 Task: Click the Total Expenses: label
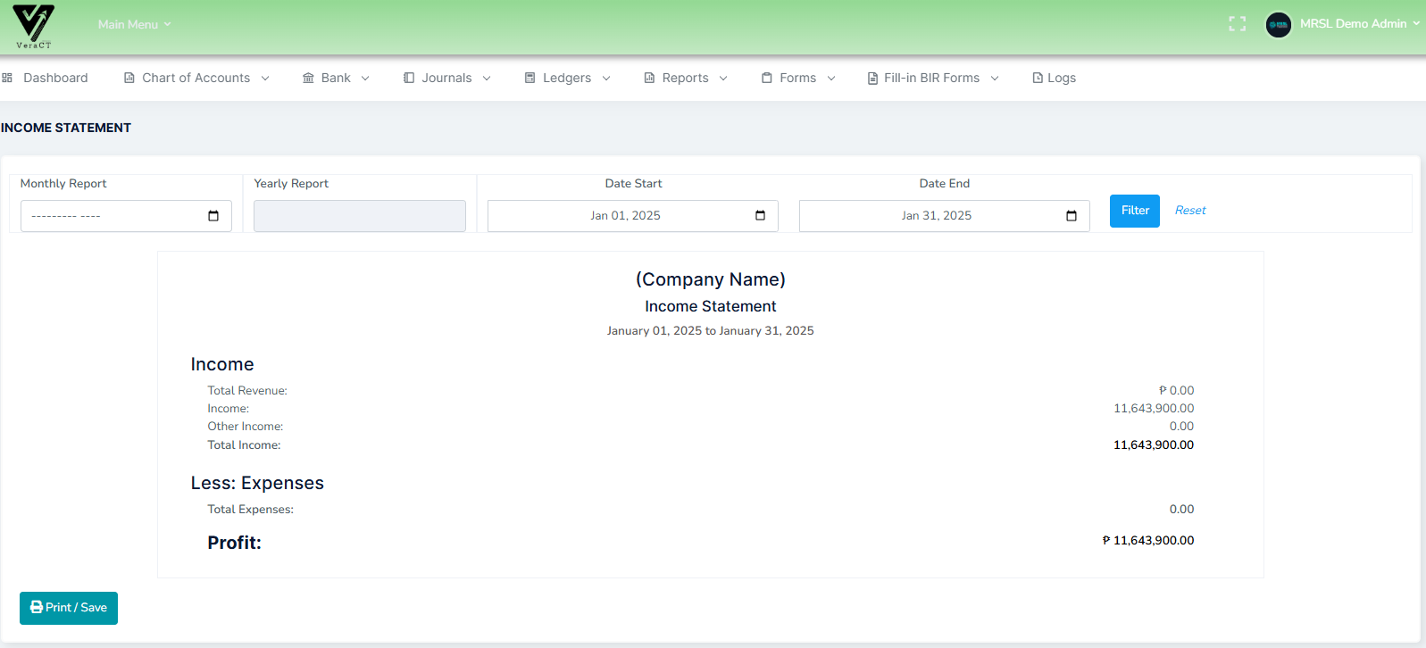pyautogui.click(x=250, y=509)
